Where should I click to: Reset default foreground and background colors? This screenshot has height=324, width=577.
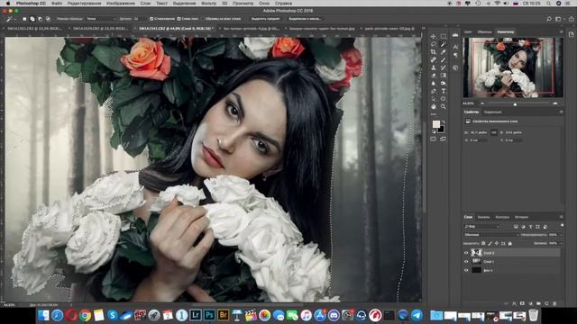pos(434,131)
